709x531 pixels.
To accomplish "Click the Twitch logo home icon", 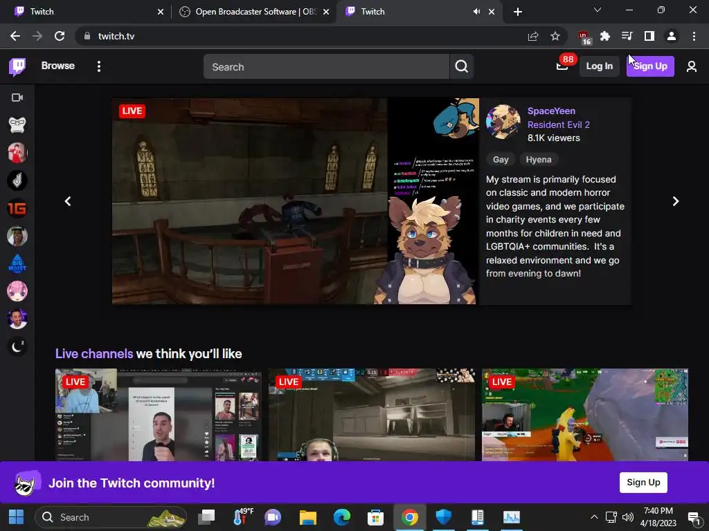I will point(17,66).
